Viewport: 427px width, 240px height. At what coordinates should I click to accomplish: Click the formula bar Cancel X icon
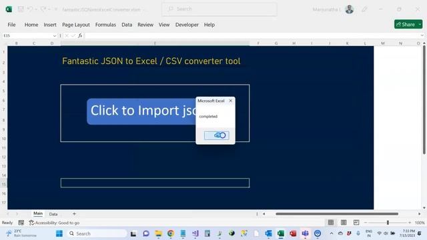tap(67, 35)
